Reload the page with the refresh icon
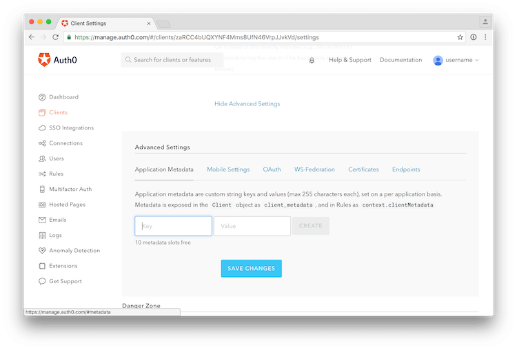This screenshot has height=350, width=517. tap(55, 37)
